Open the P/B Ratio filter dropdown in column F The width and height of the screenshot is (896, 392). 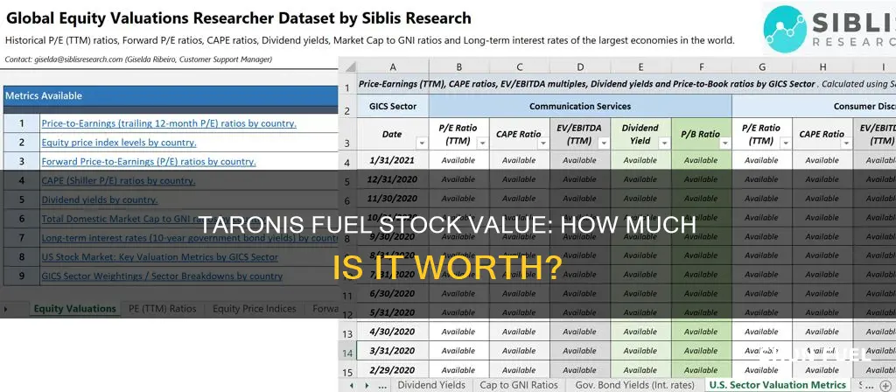pyautogui.click(x=724, y=143)
